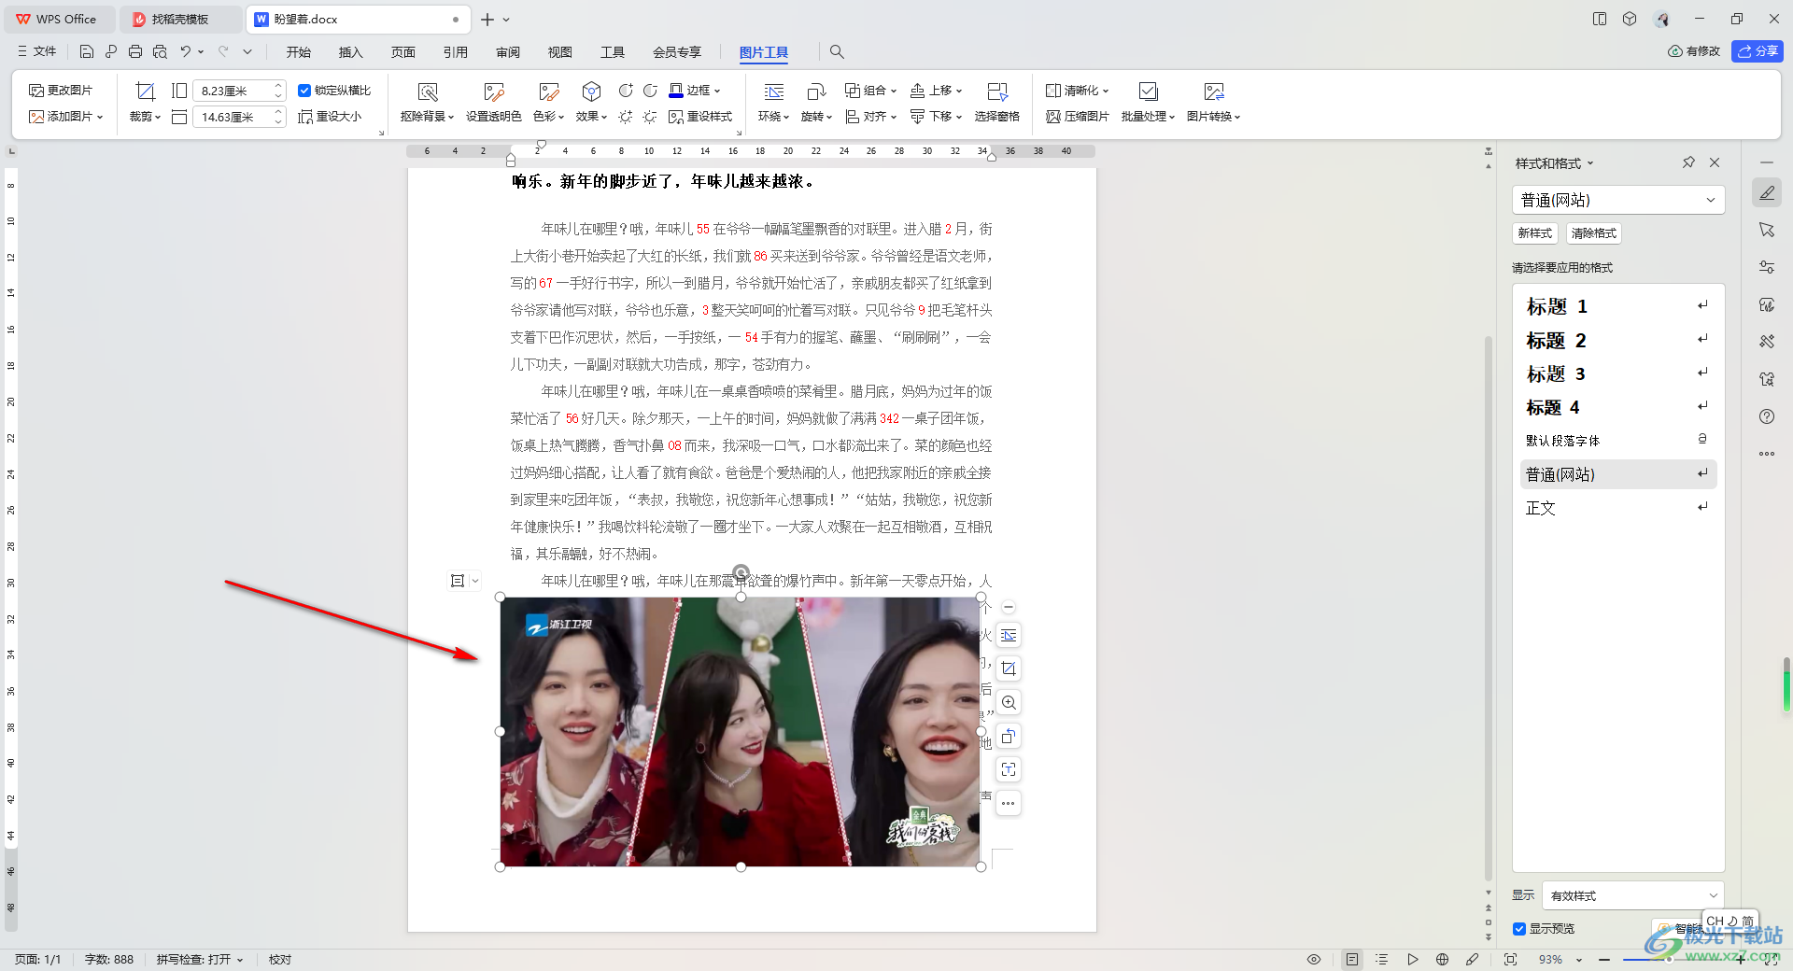Apply the 正文 style

[1618, 508]
